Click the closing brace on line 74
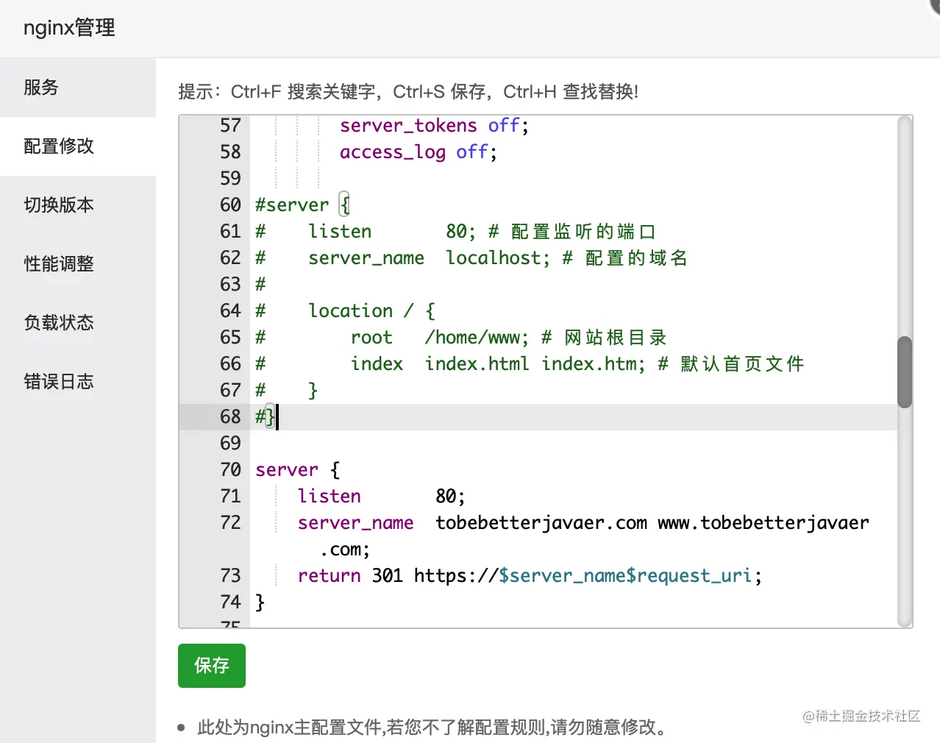Viewport: 940px width, 743px height. pos(260,602)
